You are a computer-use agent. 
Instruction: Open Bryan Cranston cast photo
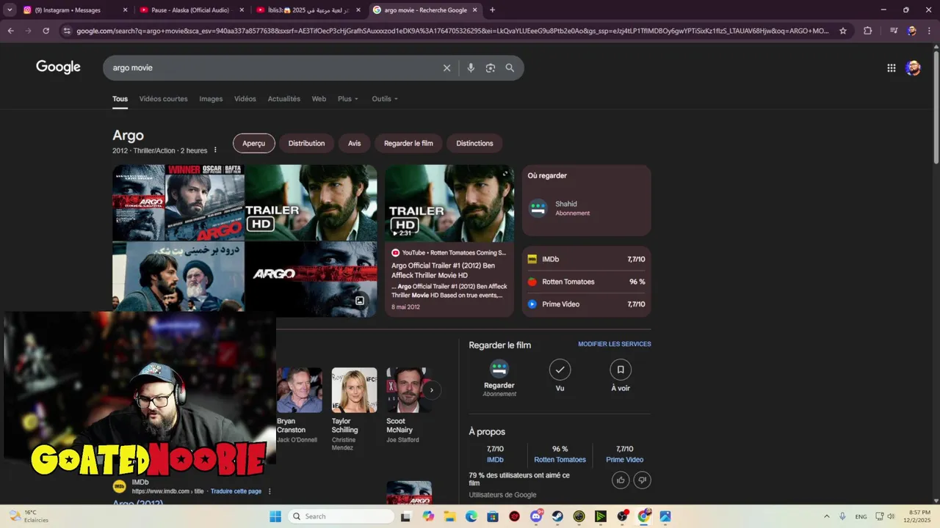pos(299,390)
